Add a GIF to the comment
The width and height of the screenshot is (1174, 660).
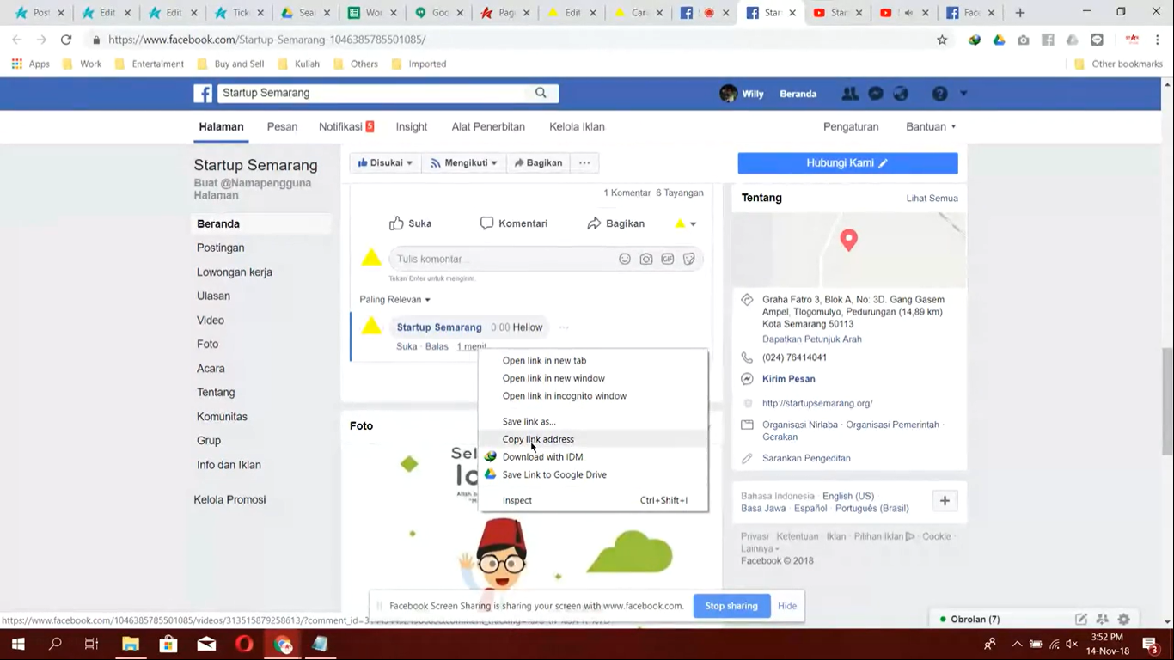(668, 259)
